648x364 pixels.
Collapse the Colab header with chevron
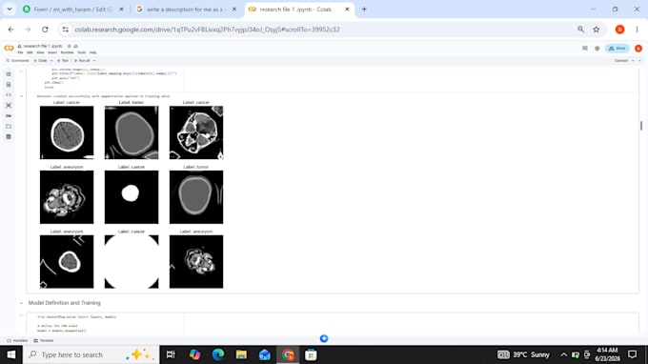[640, 61]
